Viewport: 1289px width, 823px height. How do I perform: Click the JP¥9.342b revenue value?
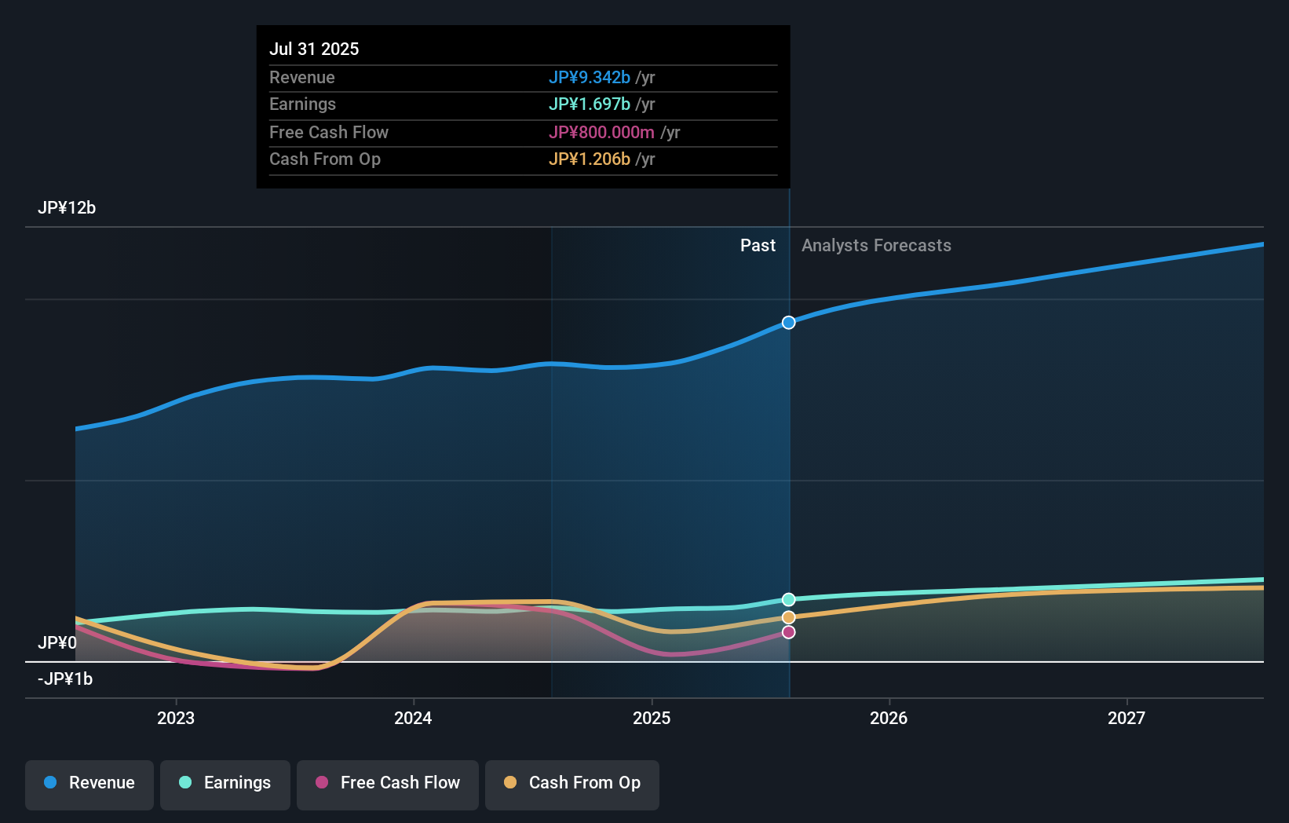[590, 78]
